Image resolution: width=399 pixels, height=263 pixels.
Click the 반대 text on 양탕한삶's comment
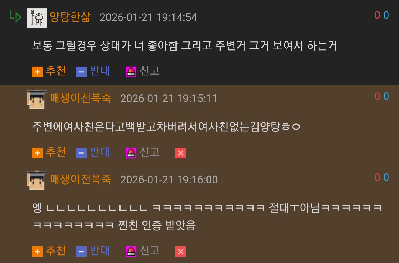point(100,71)
